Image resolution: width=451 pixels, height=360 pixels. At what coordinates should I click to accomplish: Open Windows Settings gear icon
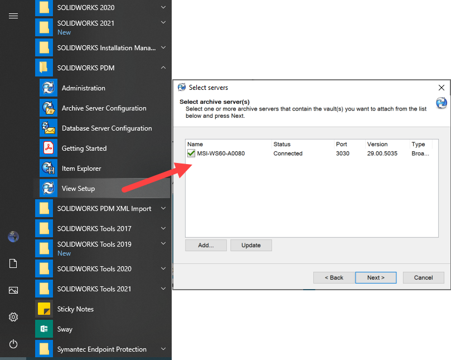coord(13,317)
